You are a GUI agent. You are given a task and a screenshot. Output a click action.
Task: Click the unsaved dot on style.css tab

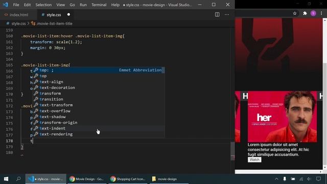point(68,15)
